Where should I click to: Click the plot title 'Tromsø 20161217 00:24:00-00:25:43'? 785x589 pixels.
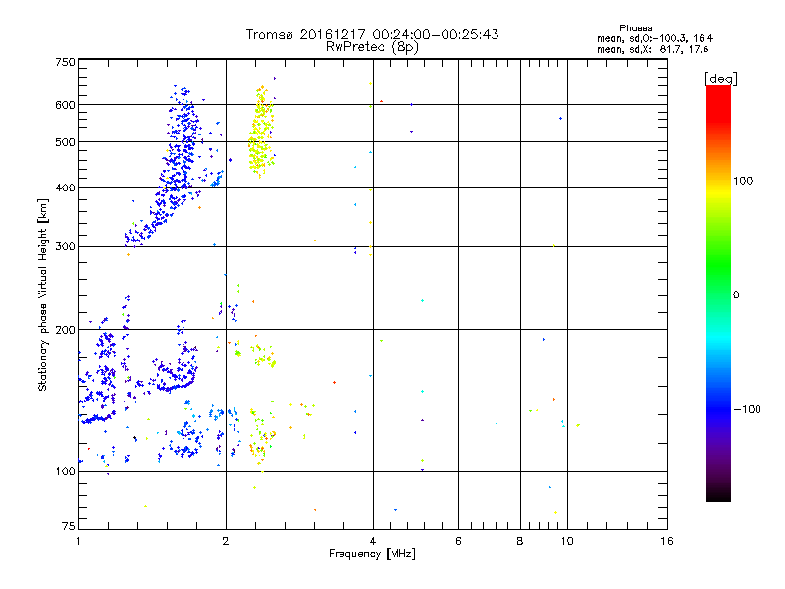(x=372, y=34)
